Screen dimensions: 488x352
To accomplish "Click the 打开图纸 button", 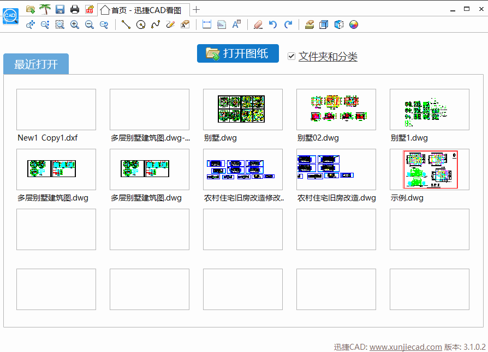I will click(x=238, y=53).
